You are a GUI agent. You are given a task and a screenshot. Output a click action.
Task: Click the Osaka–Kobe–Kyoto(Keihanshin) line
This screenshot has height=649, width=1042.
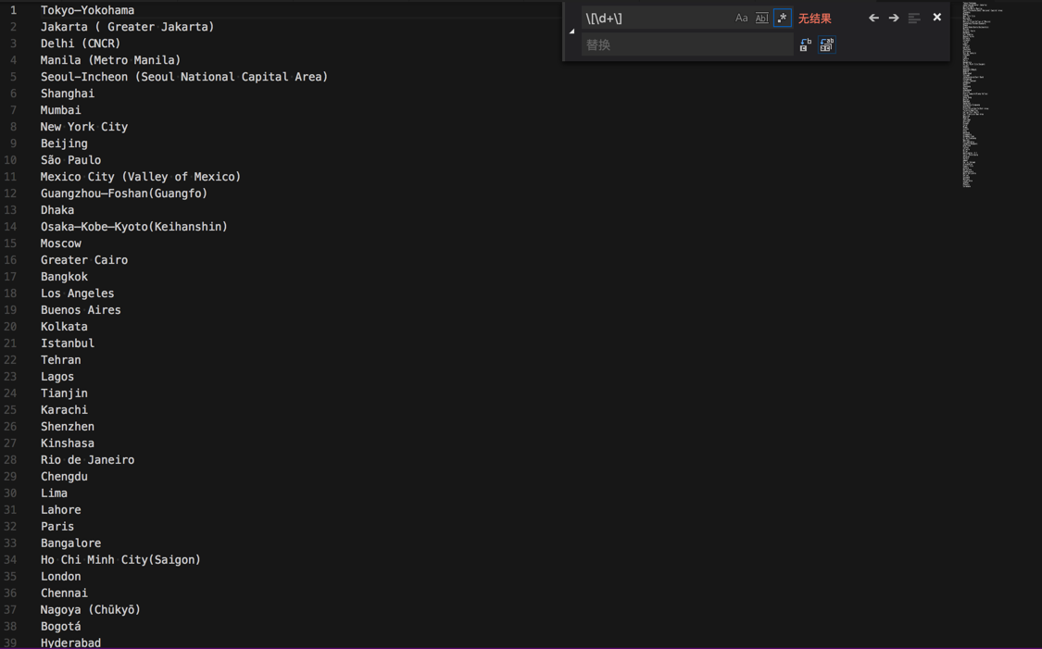click(x=133, y=226)
